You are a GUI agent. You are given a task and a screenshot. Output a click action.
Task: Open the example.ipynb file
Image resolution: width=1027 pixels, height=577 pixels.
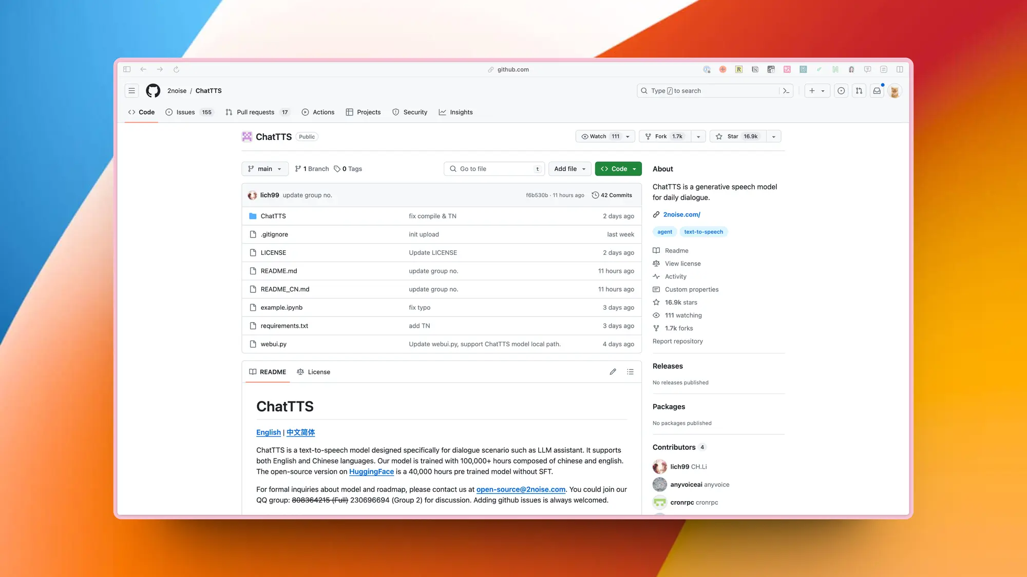point(281,308)
